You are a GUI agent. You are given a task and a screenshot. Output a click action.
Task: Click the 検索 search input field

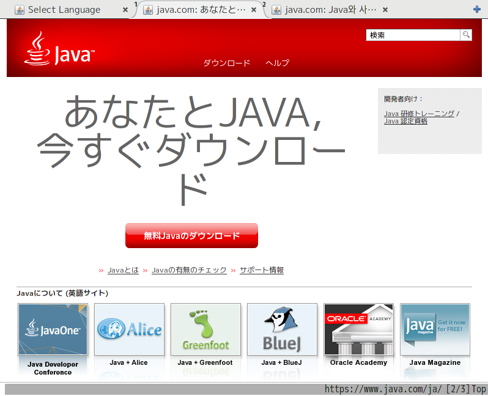click(x=413, y=35)
